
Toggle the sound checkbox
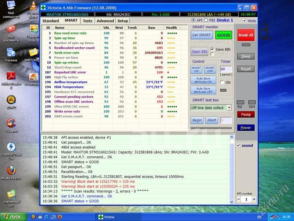pos(239,145)
